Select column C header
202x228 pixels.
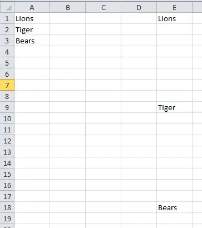(x=104, y=7)
